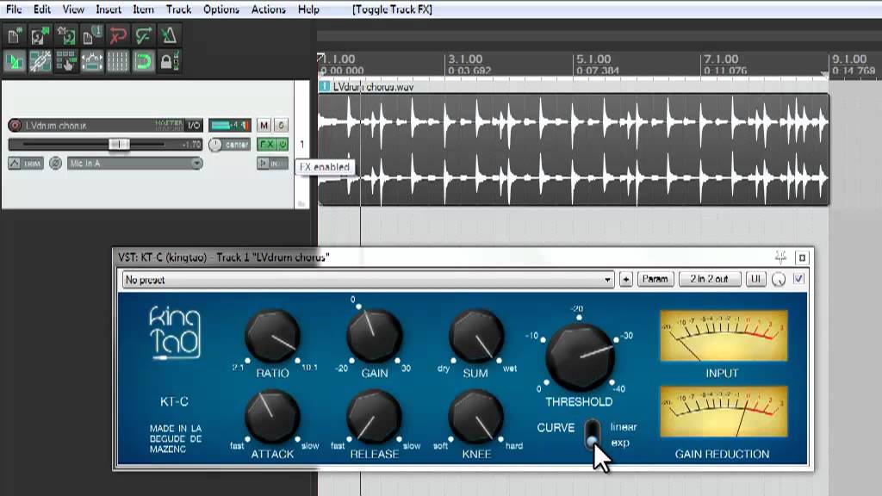Screen dimensions: 882x496
Task: Open Project Settings from the toolbar
Action: tap(91, 36)
